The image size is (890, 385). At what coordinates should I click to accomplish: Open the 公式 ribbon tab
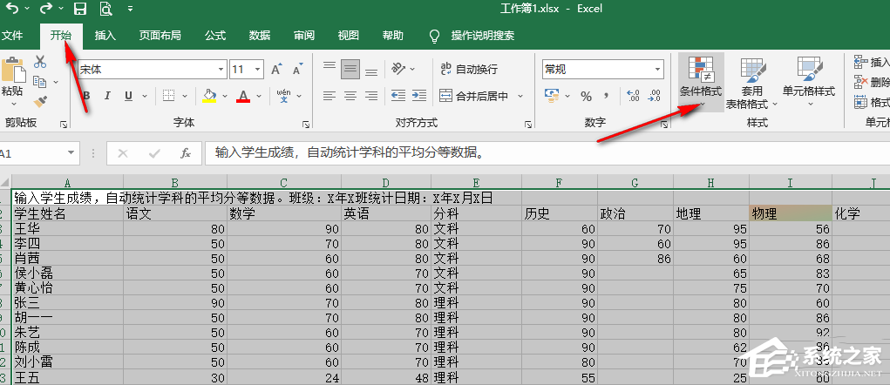215,35
